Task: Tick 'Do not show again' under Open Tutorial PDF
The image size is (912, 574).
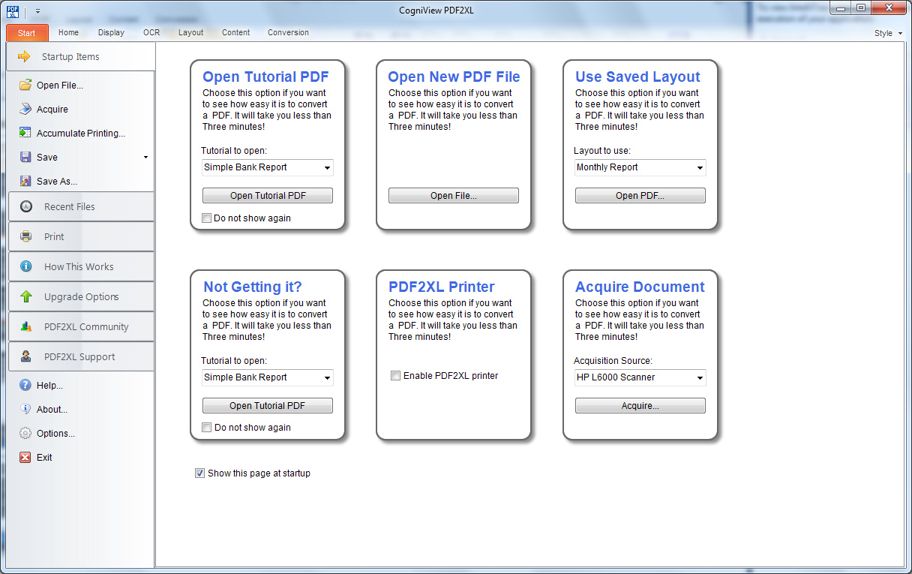Action: [207, 218]
